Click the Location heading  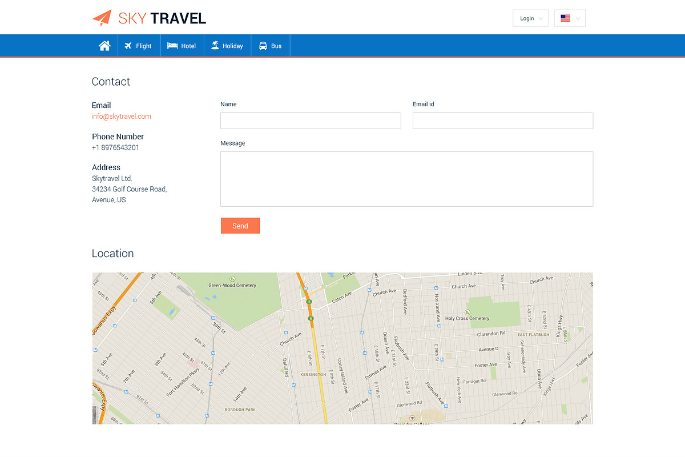(113, 254)
